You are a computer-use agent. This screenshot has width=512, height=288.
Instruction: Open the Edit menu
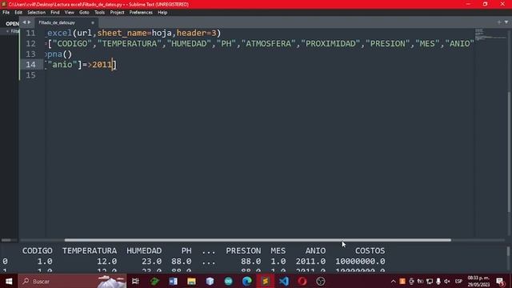(x=18, y=13)
